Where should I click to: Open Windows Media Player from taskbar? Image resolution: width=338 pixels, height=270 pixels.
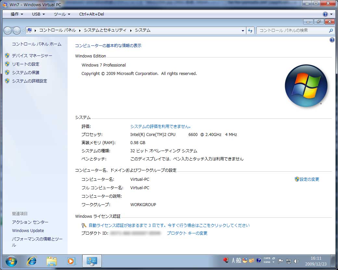tap(71, 261)
